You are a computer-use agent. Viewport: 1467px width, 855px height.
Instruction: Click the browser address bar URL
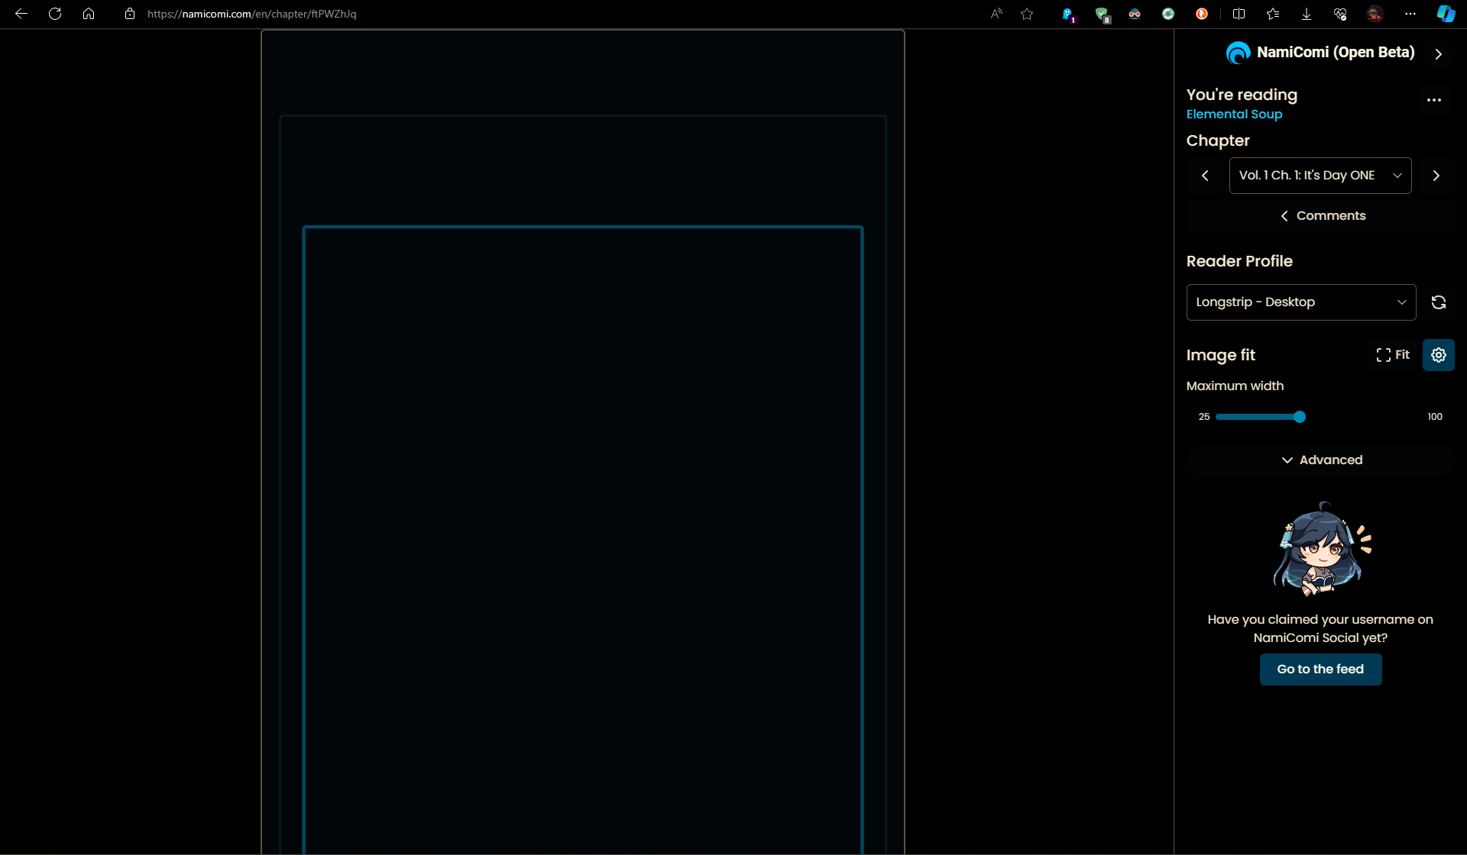[252, 14]
